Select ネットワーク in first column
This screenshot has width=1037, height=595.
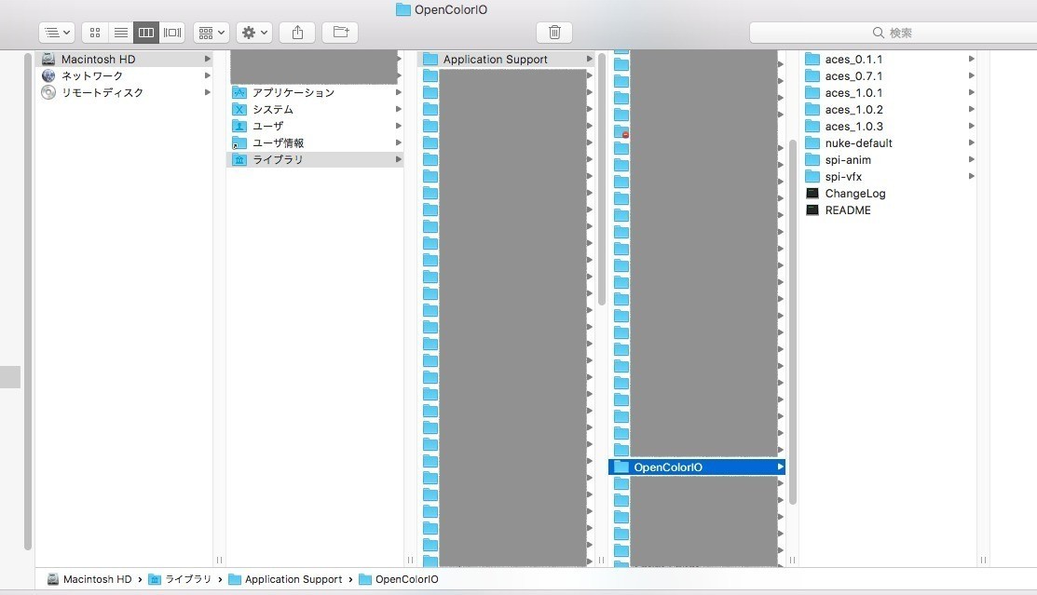coord(126,76)
